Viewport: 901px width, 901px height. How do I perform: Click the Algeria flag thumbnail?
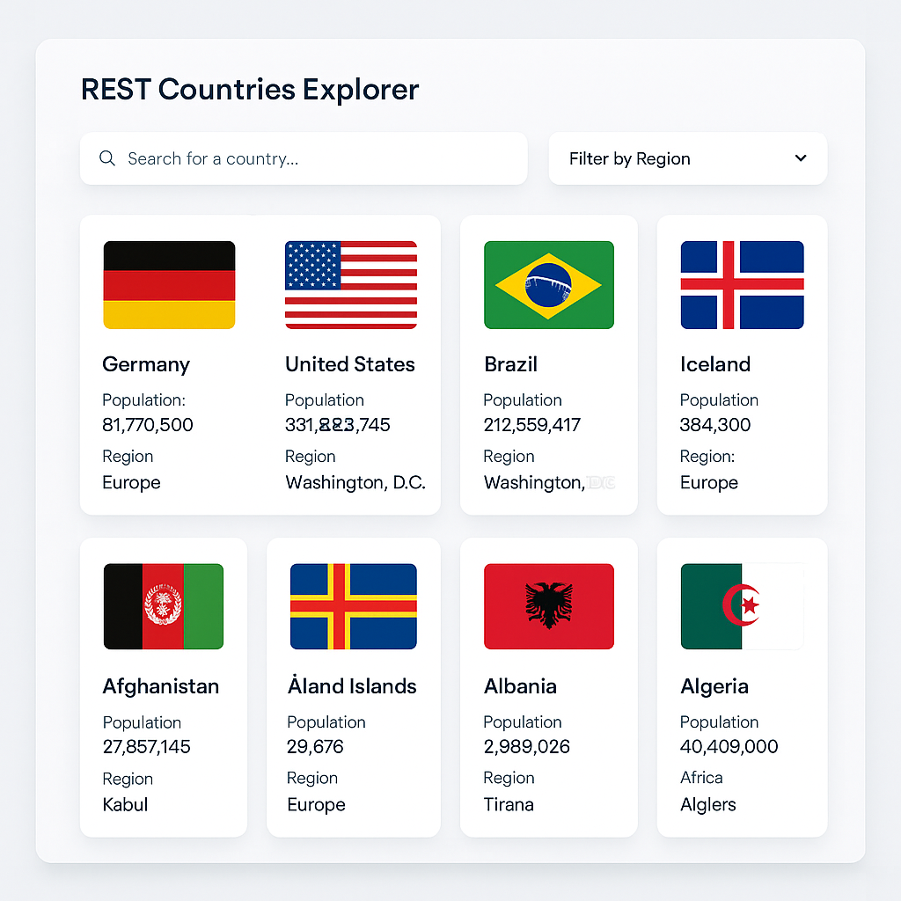[742, 606]
